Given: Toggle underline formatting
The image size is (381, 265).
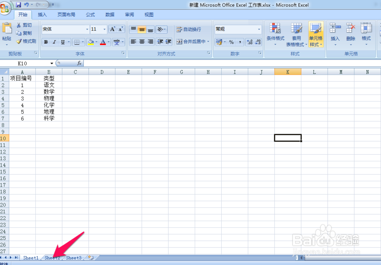Looking at the screenshot, I should click(x=63, y=42).
